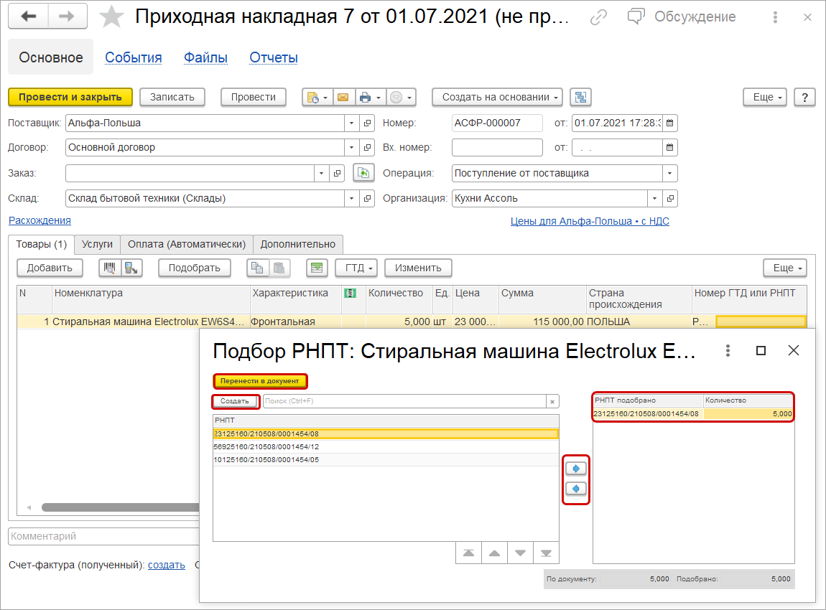Switch to the Основное section
Image resolution: width=826 pixels, height=610 pixels.
50,57
